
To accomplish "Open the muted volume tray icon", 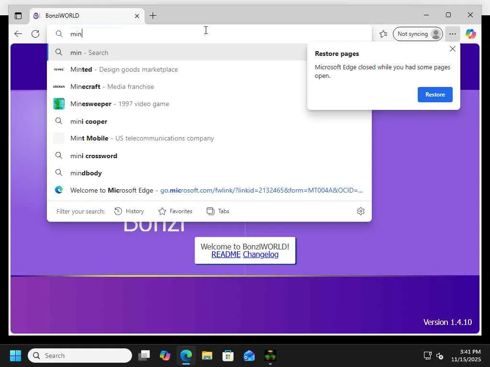I will pyautogui.click(x=440, y=356).
